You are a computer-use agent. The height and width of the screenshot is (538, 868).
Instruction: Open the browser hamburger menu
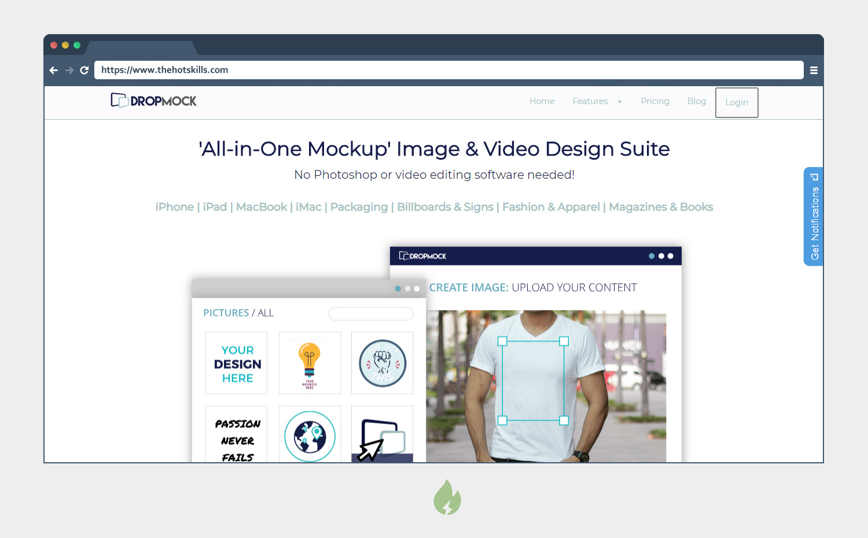814,70
